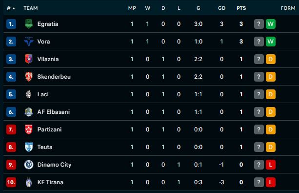Select the Skenderbeu crest icon
The height and width of the screenshot is (193, 299).
tap(29, 77)
